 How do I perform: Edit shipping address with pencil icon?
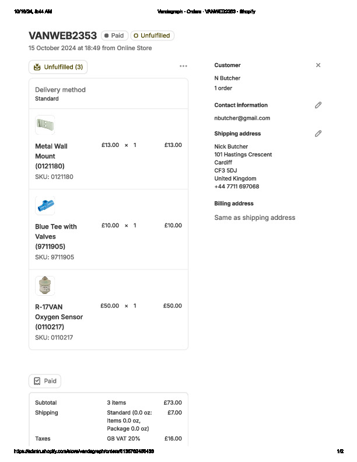click(318, 134)
